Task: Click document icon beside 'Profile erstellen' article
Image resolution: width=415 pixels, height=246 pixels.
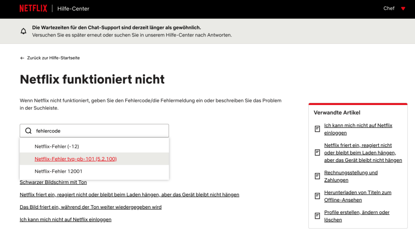Action: [317, 216]
